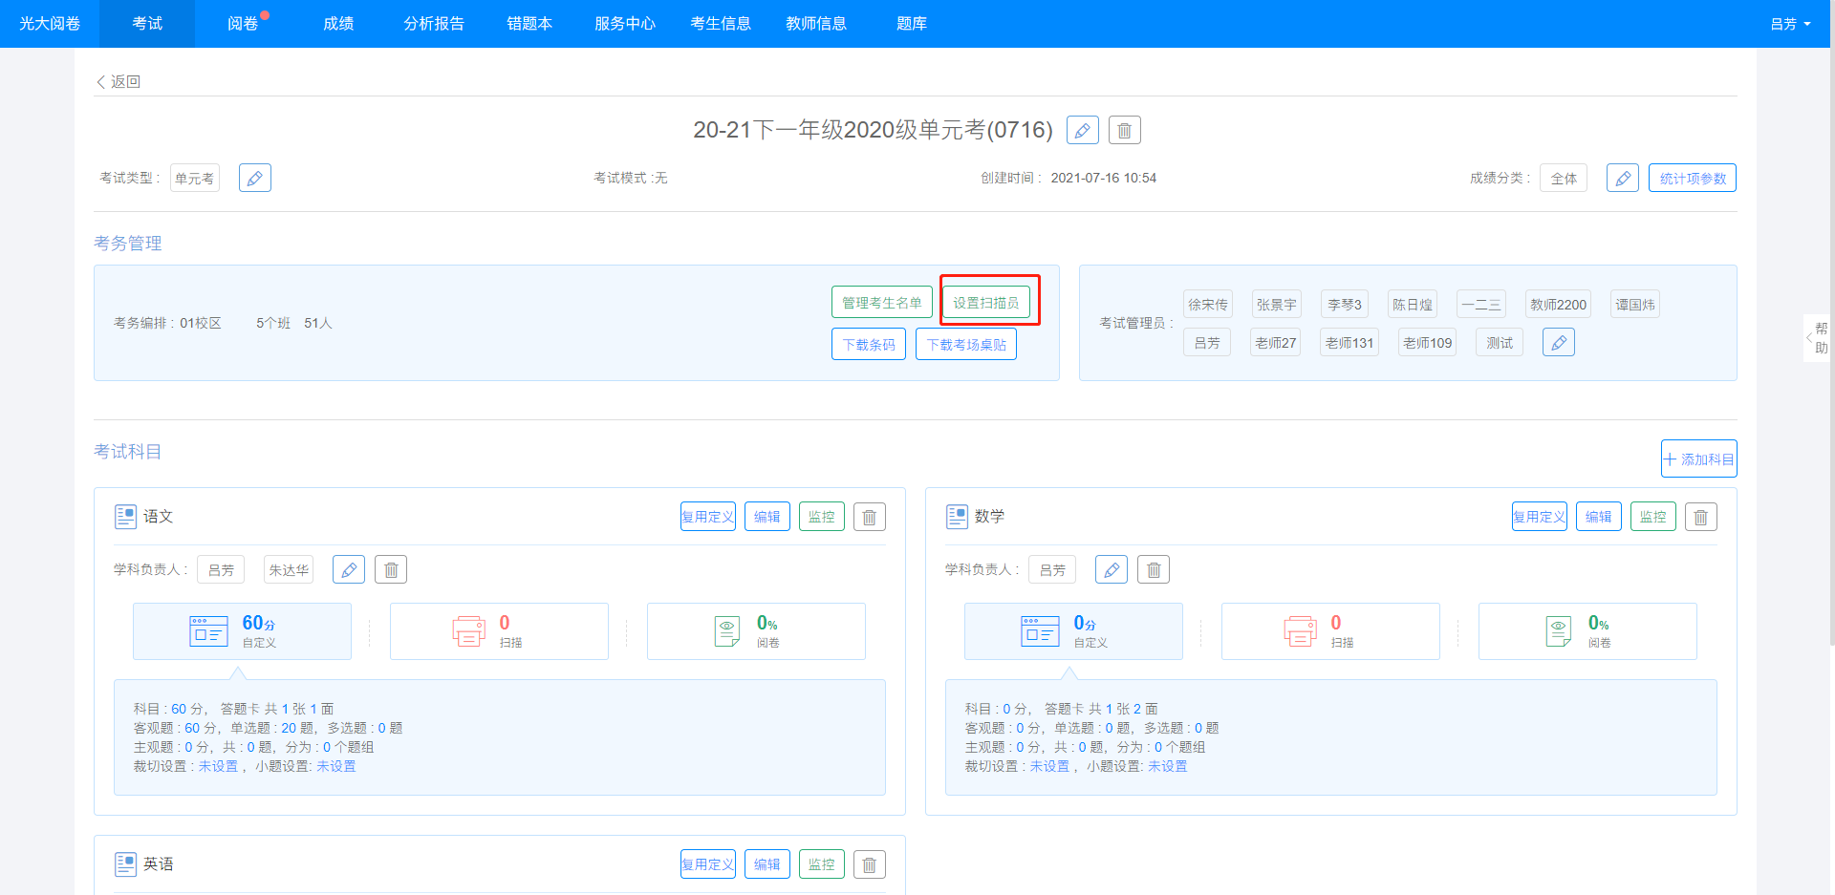Viewport: 1835px width, 895px height.
Task: Open the 吕芳 user dropdown menu
Action: (1789, 24)
